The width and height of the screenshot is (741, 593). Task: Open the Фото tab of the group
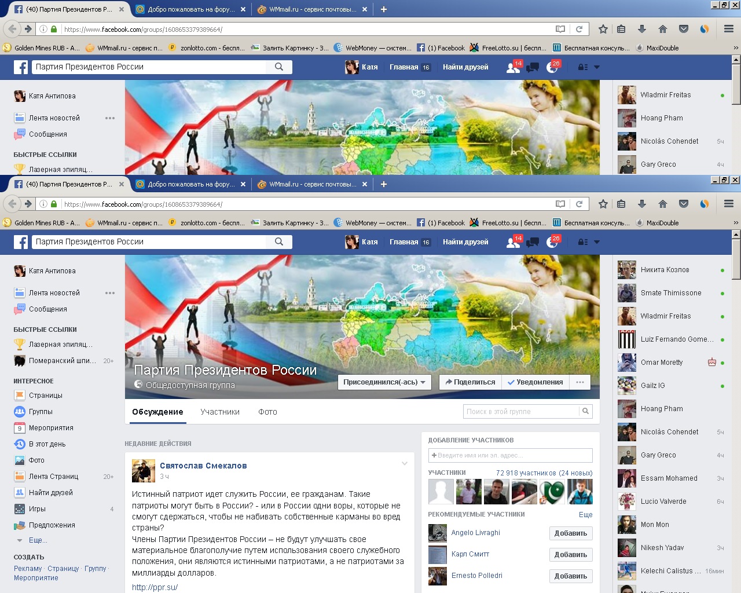coord(267,412)
